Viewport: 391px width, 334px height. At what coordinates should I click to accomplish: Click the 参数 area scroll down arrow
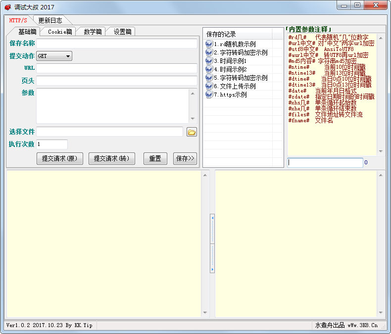193,119
